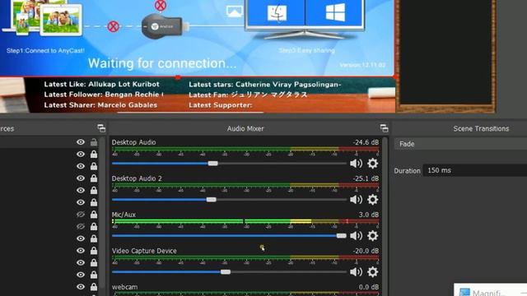Pop out the Audio Mixer dock
This screenshot has width=527, height=296.
point(384,128)
